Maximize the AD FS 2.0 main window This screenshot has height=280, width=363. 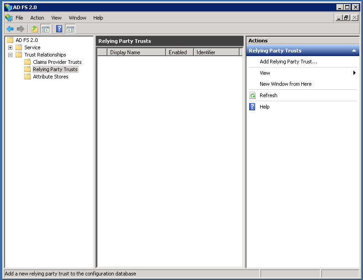click(x=347, y=7)
